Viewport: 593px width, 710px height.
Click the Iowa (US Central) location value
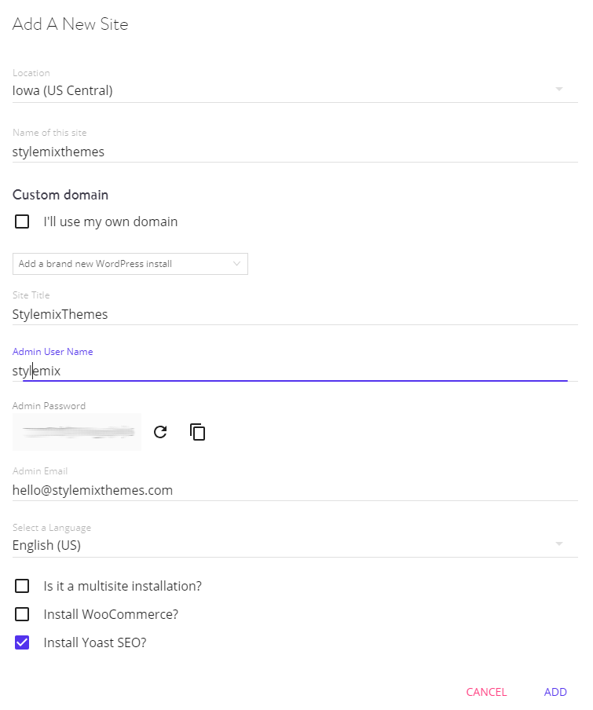pyautogui.click(x=63, y=90)
